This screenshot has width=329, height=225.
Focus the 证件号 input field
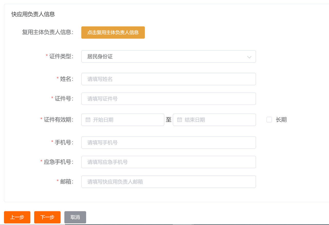tap(169, 99)
